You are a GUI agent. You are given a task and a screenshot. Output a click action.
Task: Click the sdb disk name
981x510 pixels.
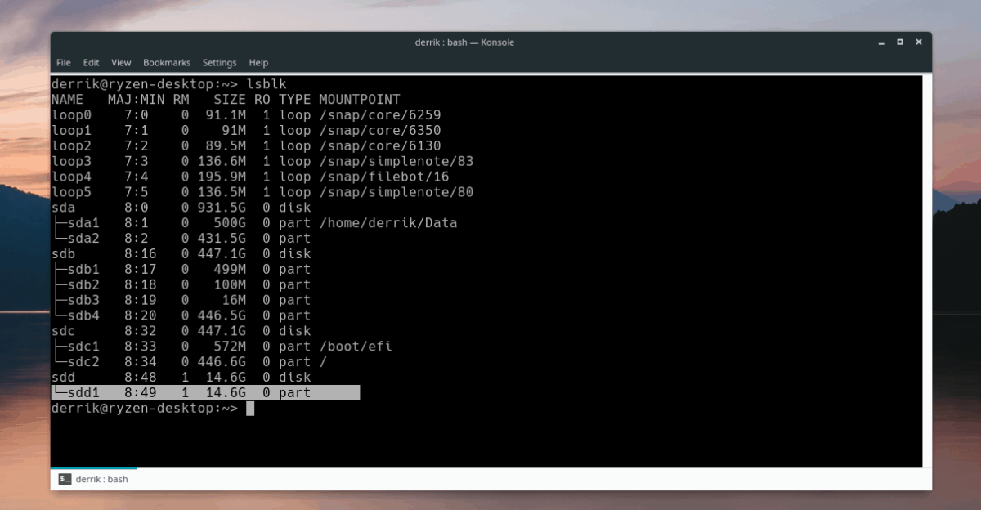pos(63,254)
